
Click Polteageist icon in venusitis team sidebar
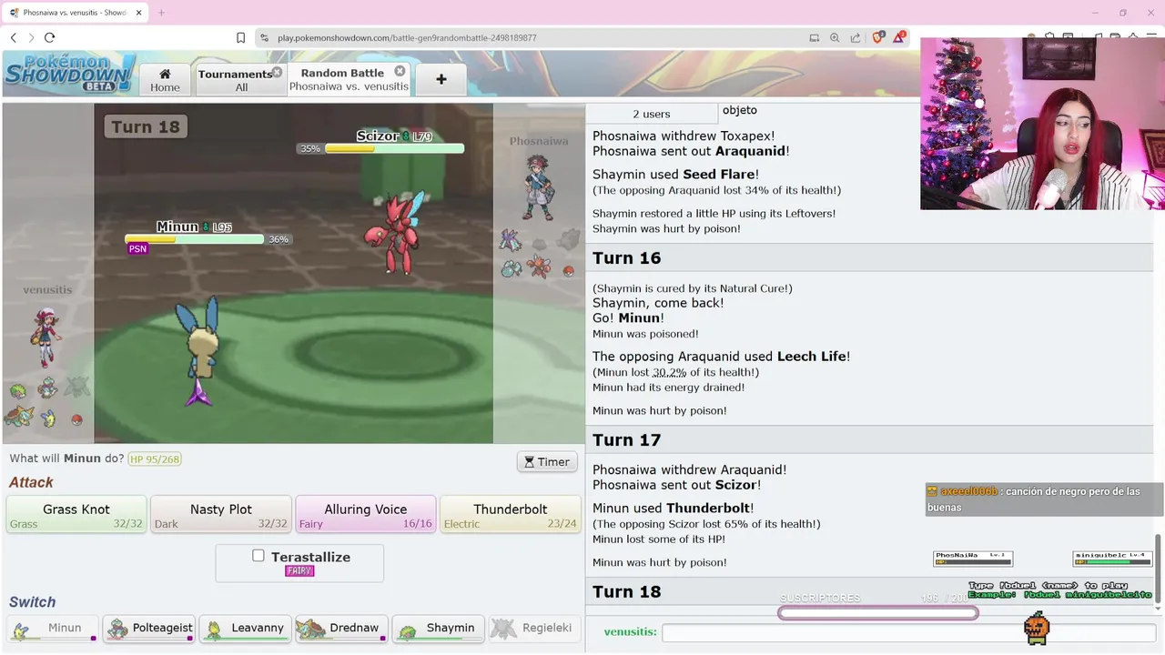47,388
